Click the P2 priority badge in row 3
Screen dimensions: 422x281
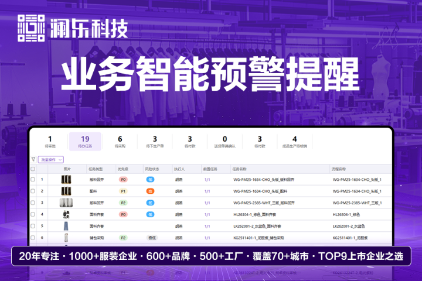pos(123,203)
